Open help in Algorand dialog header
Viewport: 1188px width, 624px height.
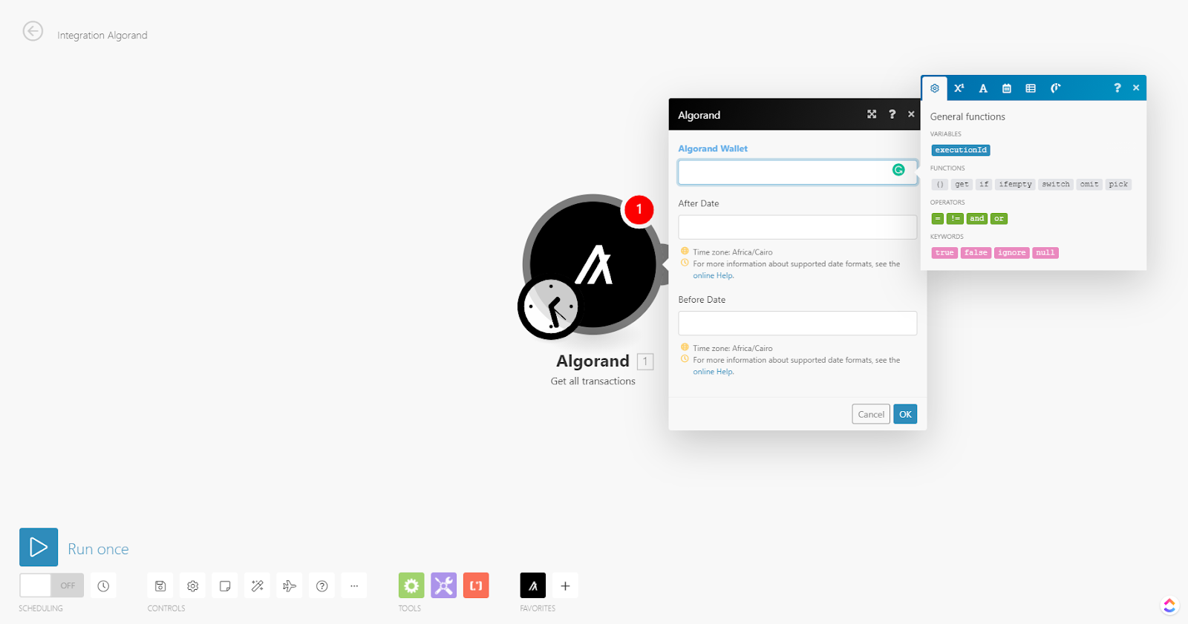point(892,114)
